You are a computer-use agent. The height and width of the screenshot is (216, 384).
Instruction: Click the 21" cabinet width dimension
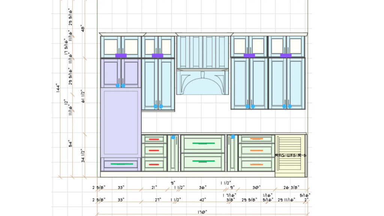click(x=154, y=187)
